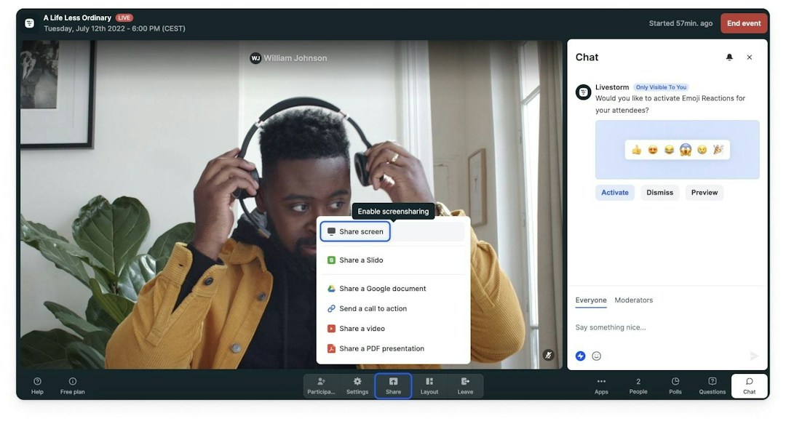Click the WJ avatar badge on video
Image resolution: width=786 pixels, height=424 pixels.
click(x=255, y=58)
